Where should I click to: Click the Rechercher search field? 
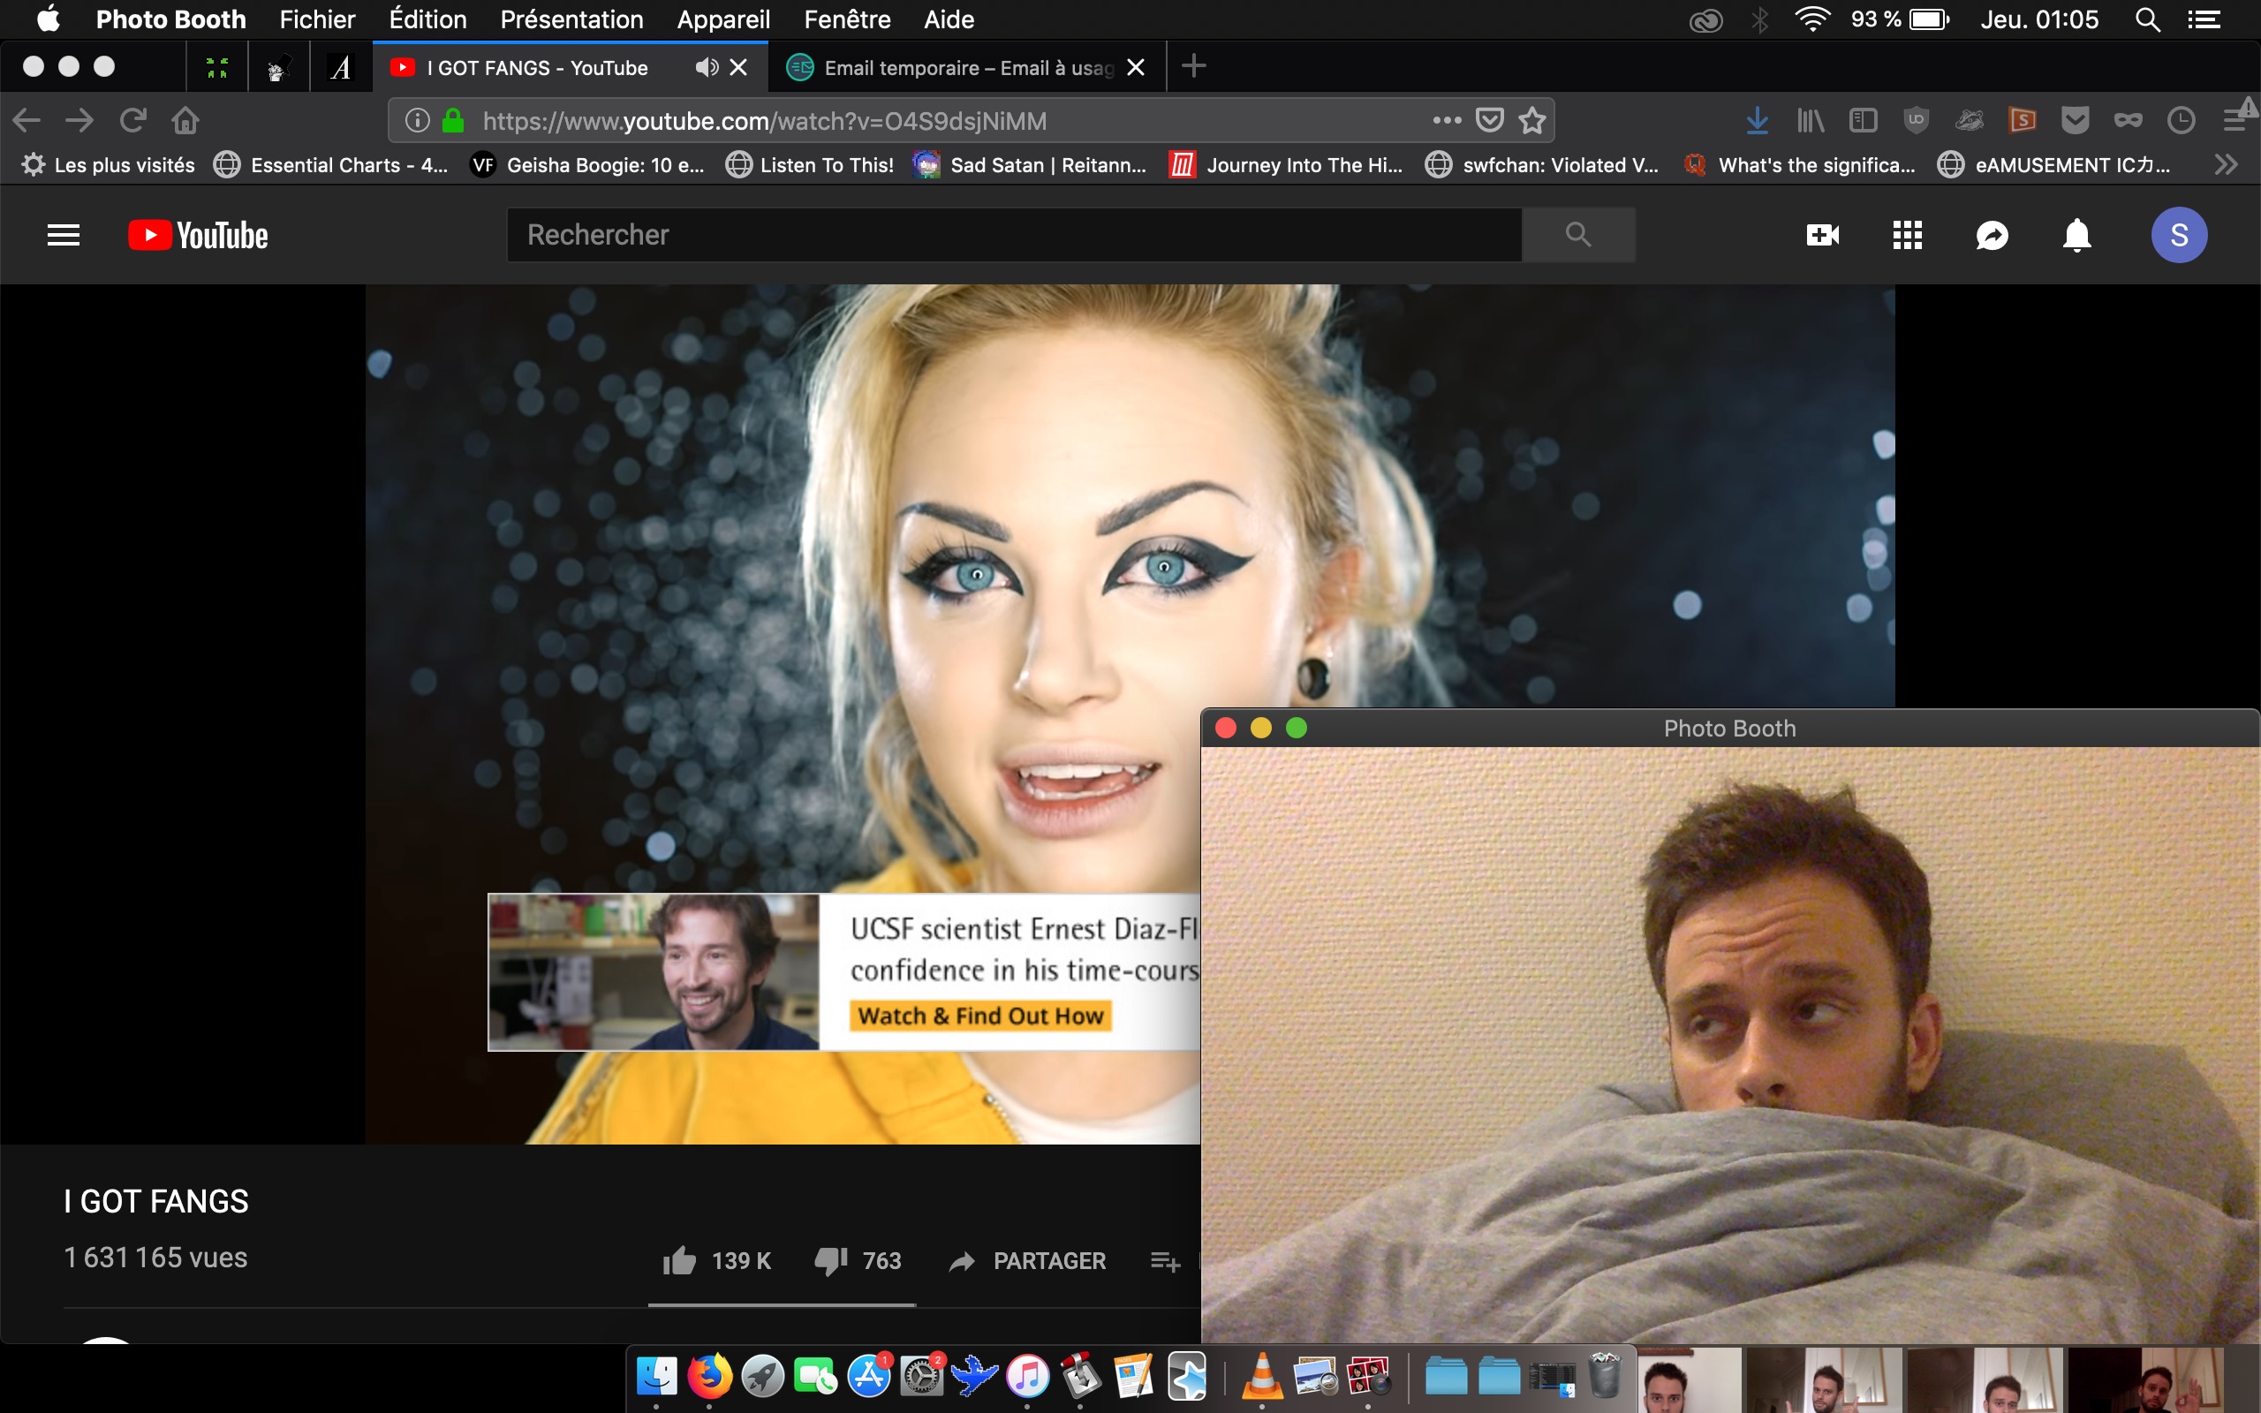pos(1015,235)
